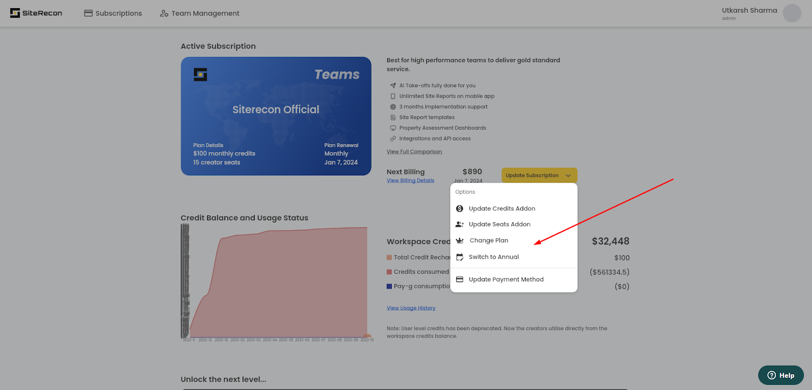
Task: Open the View Full Comparison link
Action: [414, 152]
